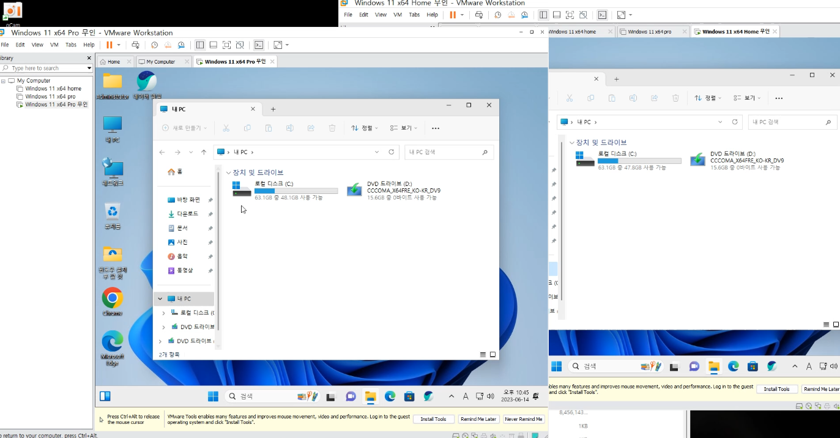Viewport: 840px width, 438px height.
Task: Collapse My Computer tree in Library
Action: (x=4, y=81)
